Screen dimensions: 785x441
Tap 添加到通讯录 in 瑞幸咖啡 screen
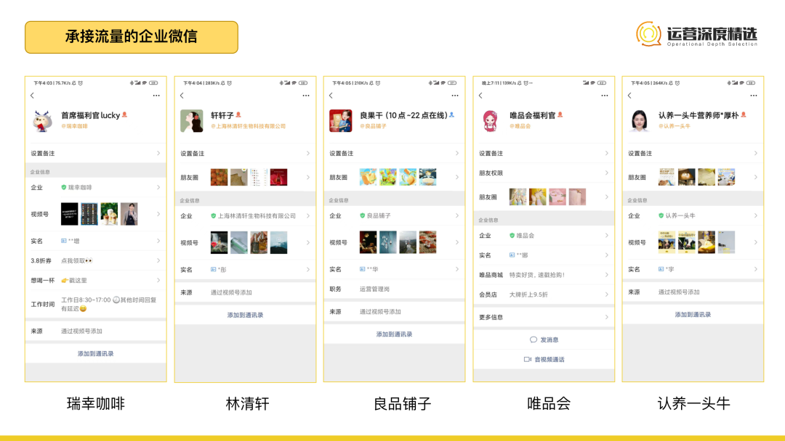coord(96,354)
